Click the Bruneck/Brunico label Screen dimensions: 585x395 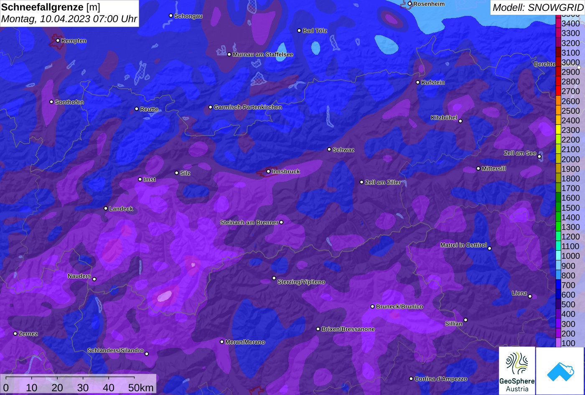click(x=399, y=306)
